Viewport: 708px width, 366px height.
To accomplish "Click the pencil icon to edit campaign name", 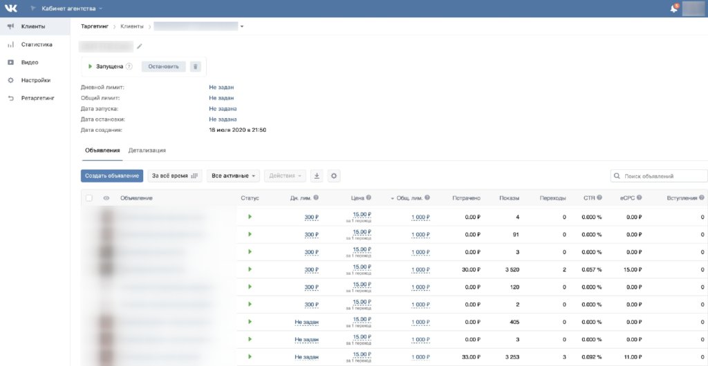I will [139, 46].
